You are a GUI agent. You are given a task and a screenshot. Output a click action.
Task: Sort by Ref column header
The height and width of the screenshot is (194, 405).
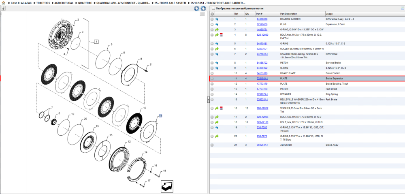239,14
